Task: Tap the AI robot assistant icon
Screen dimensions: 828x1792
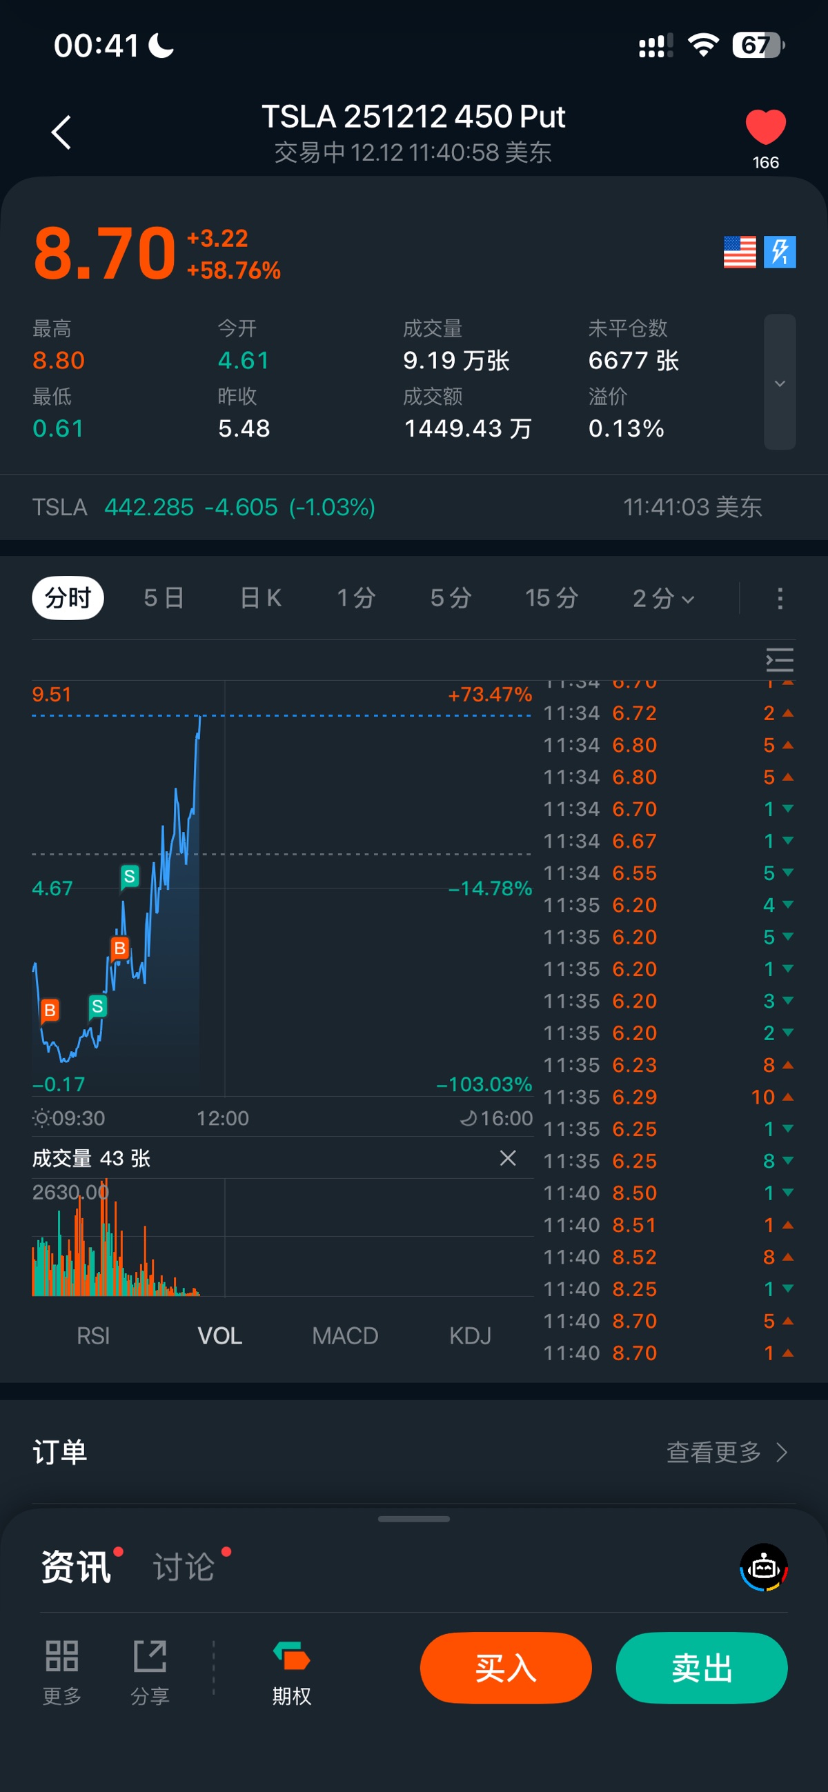Action: [x=763, y=1568]
